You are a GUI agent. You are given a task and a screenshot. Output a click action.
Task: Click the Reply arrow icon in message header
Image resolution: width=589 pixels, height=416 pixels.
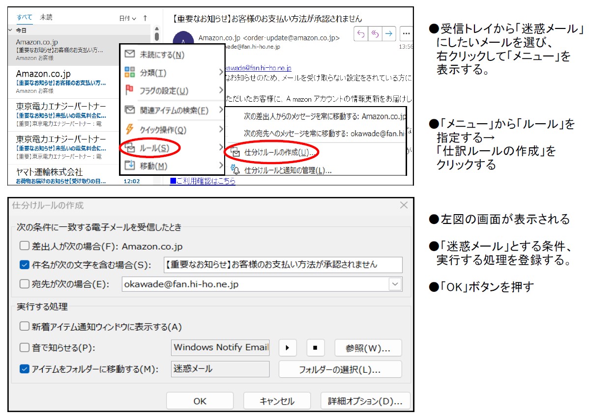[x=360, y=33]
